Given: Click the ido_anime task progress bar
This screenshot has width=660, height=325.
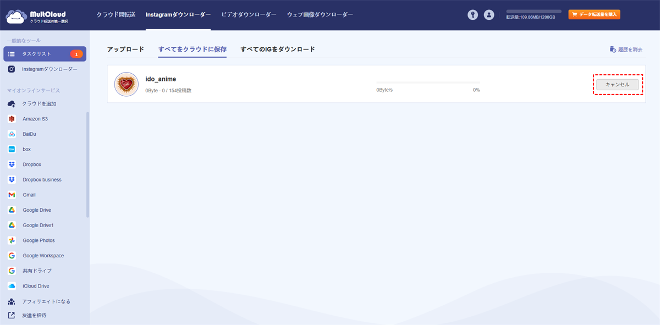Looking at the screenshot, I should 428,82.
